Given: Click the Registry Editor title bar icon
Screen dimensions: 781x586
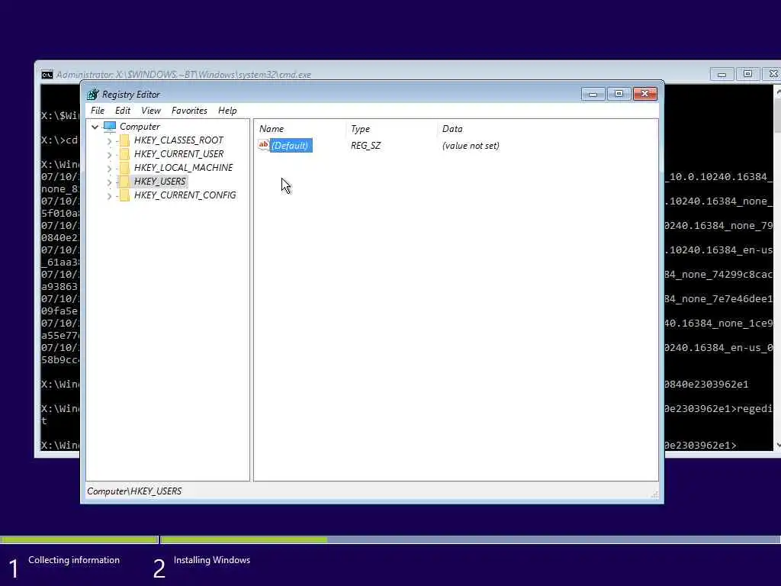Looking at the screenshot, I should pos(92,94).
